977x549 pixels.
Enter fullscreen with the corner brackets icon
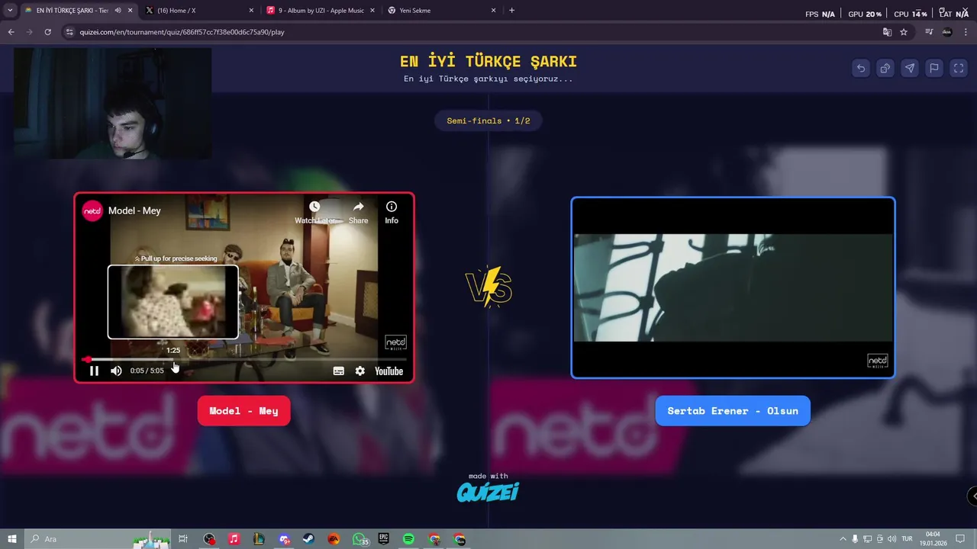[x=959, y=68]
